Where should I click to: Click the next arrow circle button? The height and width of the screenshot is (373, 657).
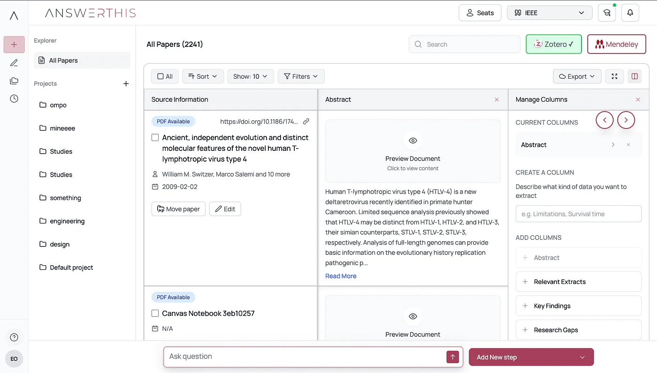point(626,120)
